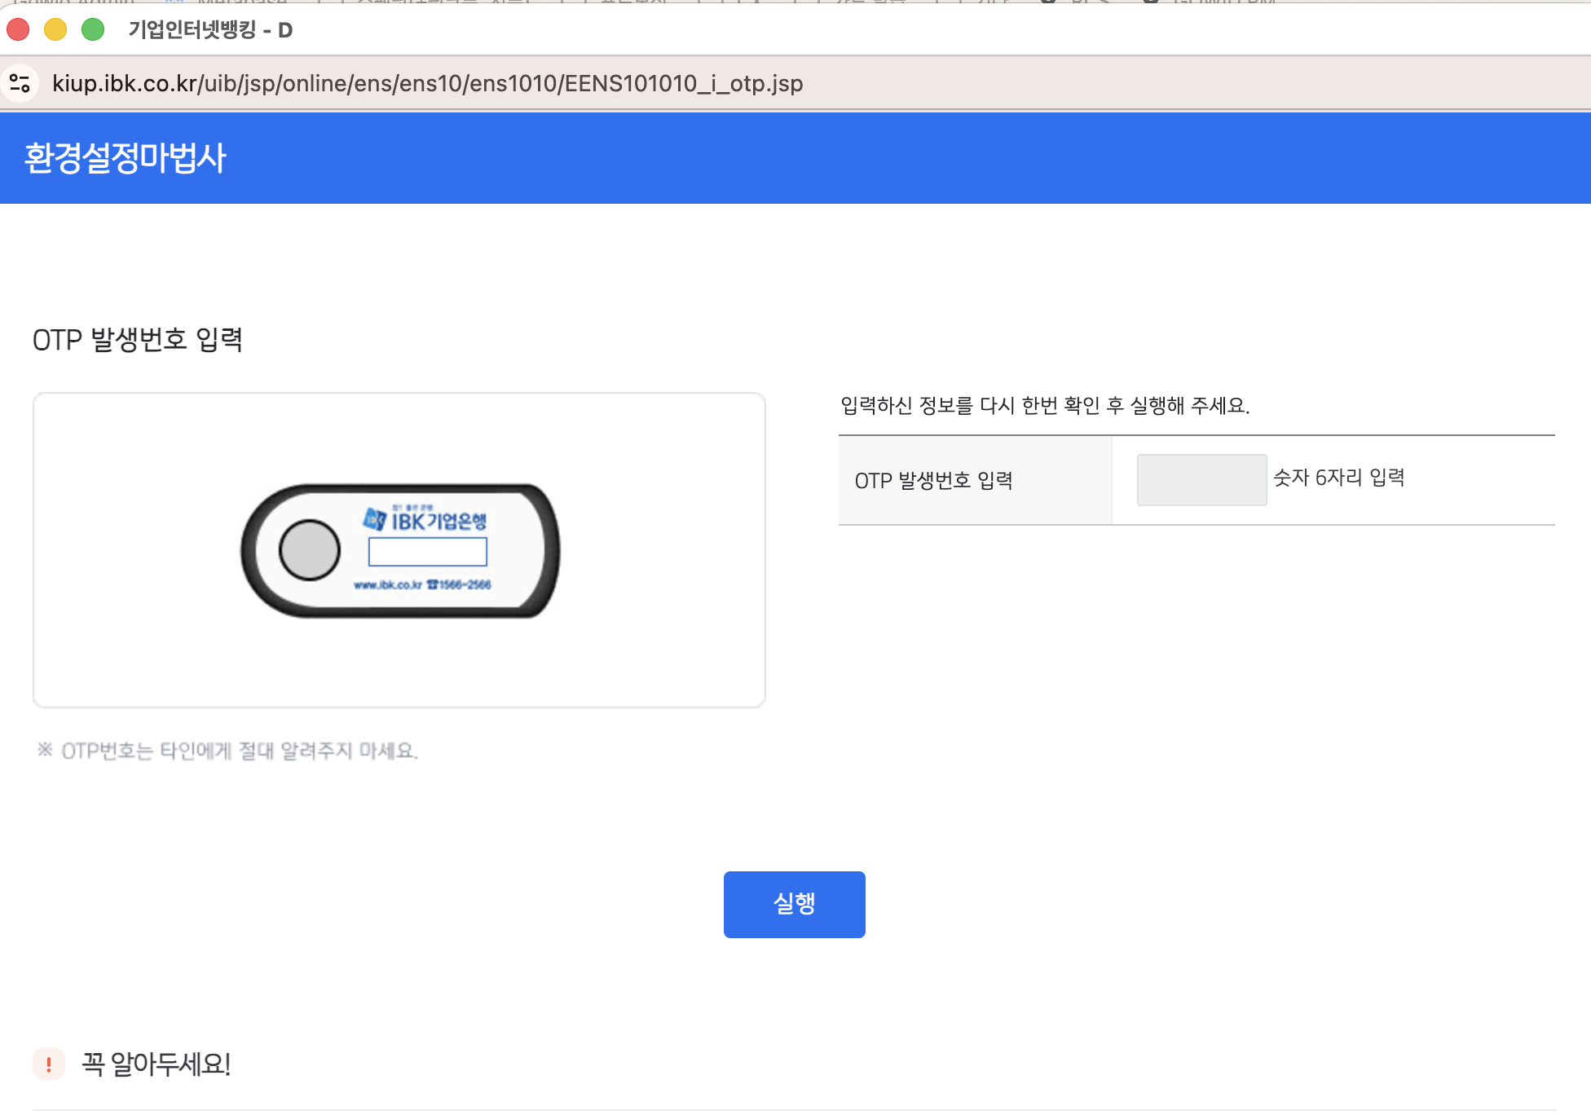Click the blank display window on OTP device
Image resolution: width=1591 pixels, height=1115 pixels.
coord(427,552)
